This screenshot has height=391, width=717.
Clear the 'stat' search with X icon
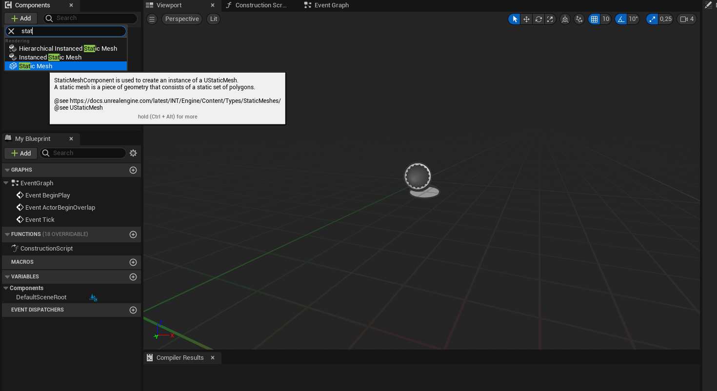pyautogui.click(x=11, y=31)
